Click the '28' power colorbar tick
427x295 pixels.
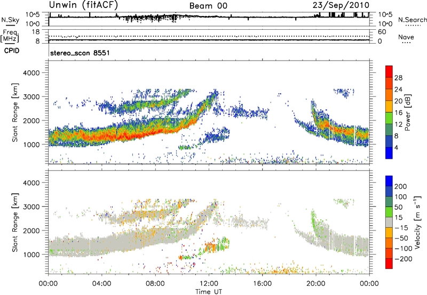coord(398,78)
